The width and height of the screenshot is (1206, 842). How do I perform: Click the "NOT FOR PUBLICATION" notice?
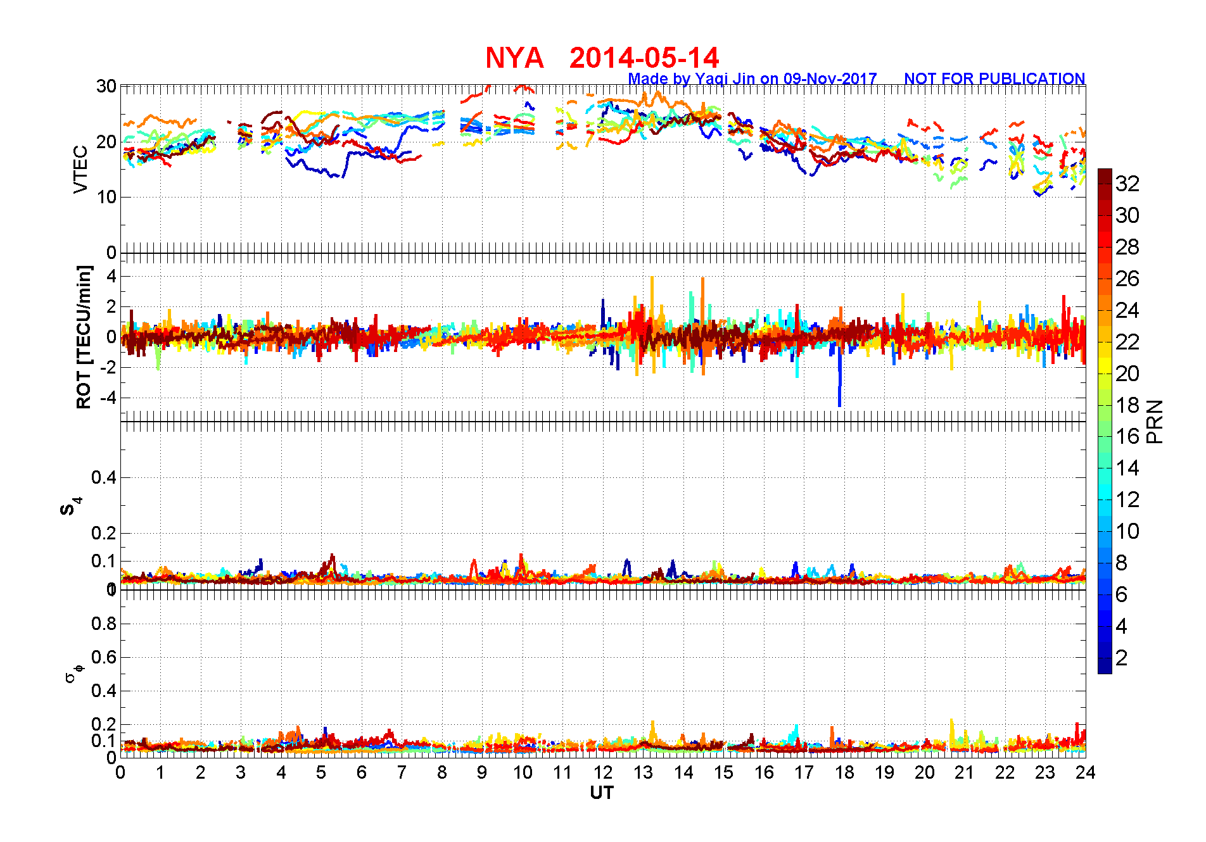click(994, 79)
